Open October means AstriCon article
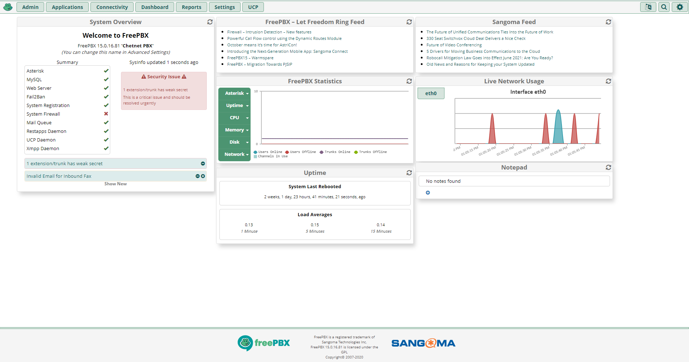Screen dimensions: 689x362 262,45
